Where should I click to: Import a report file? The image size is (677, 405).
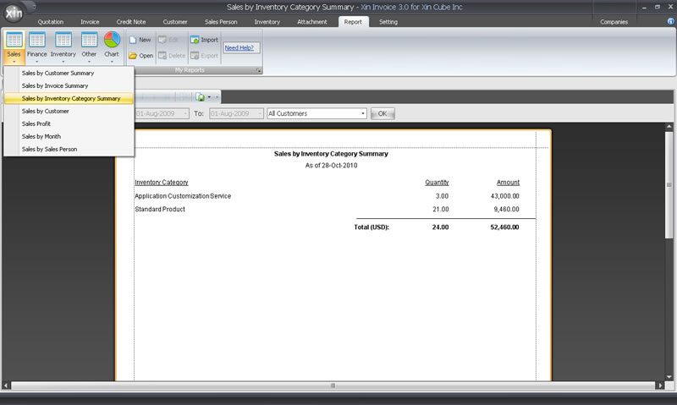[x=204, y=40]
